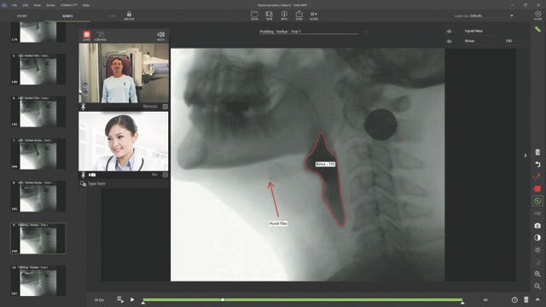Toggle the Mute speaker in video panel
Screen dimensions: 546x307
(x=161, y=35)
